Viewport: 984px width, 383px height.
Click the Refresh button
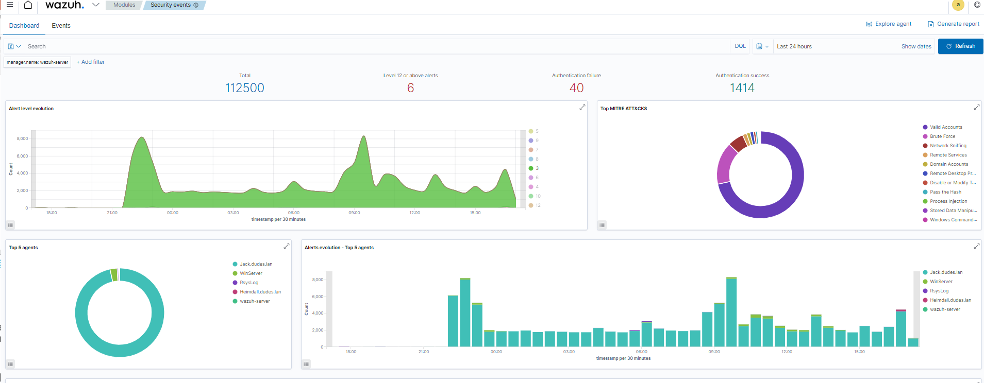click(960, 46)
